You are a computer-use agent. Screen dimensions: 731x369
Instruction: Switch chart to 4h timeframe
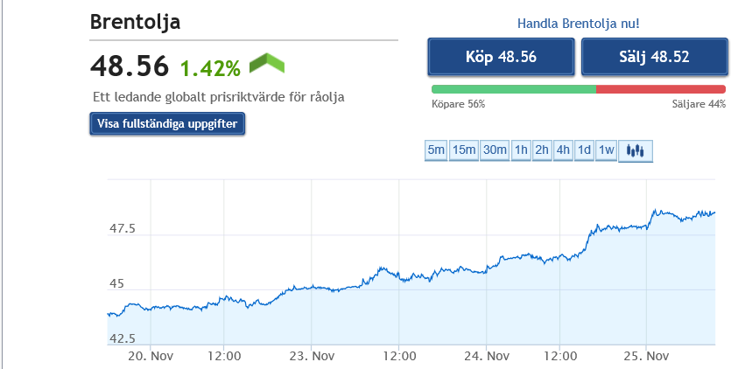click(563, 150)
